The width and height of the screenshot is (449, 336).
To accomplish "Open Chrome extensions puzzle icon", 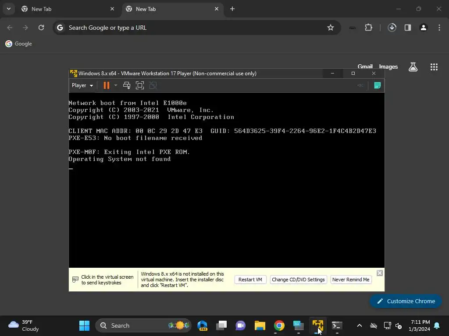I will [368, 28].
